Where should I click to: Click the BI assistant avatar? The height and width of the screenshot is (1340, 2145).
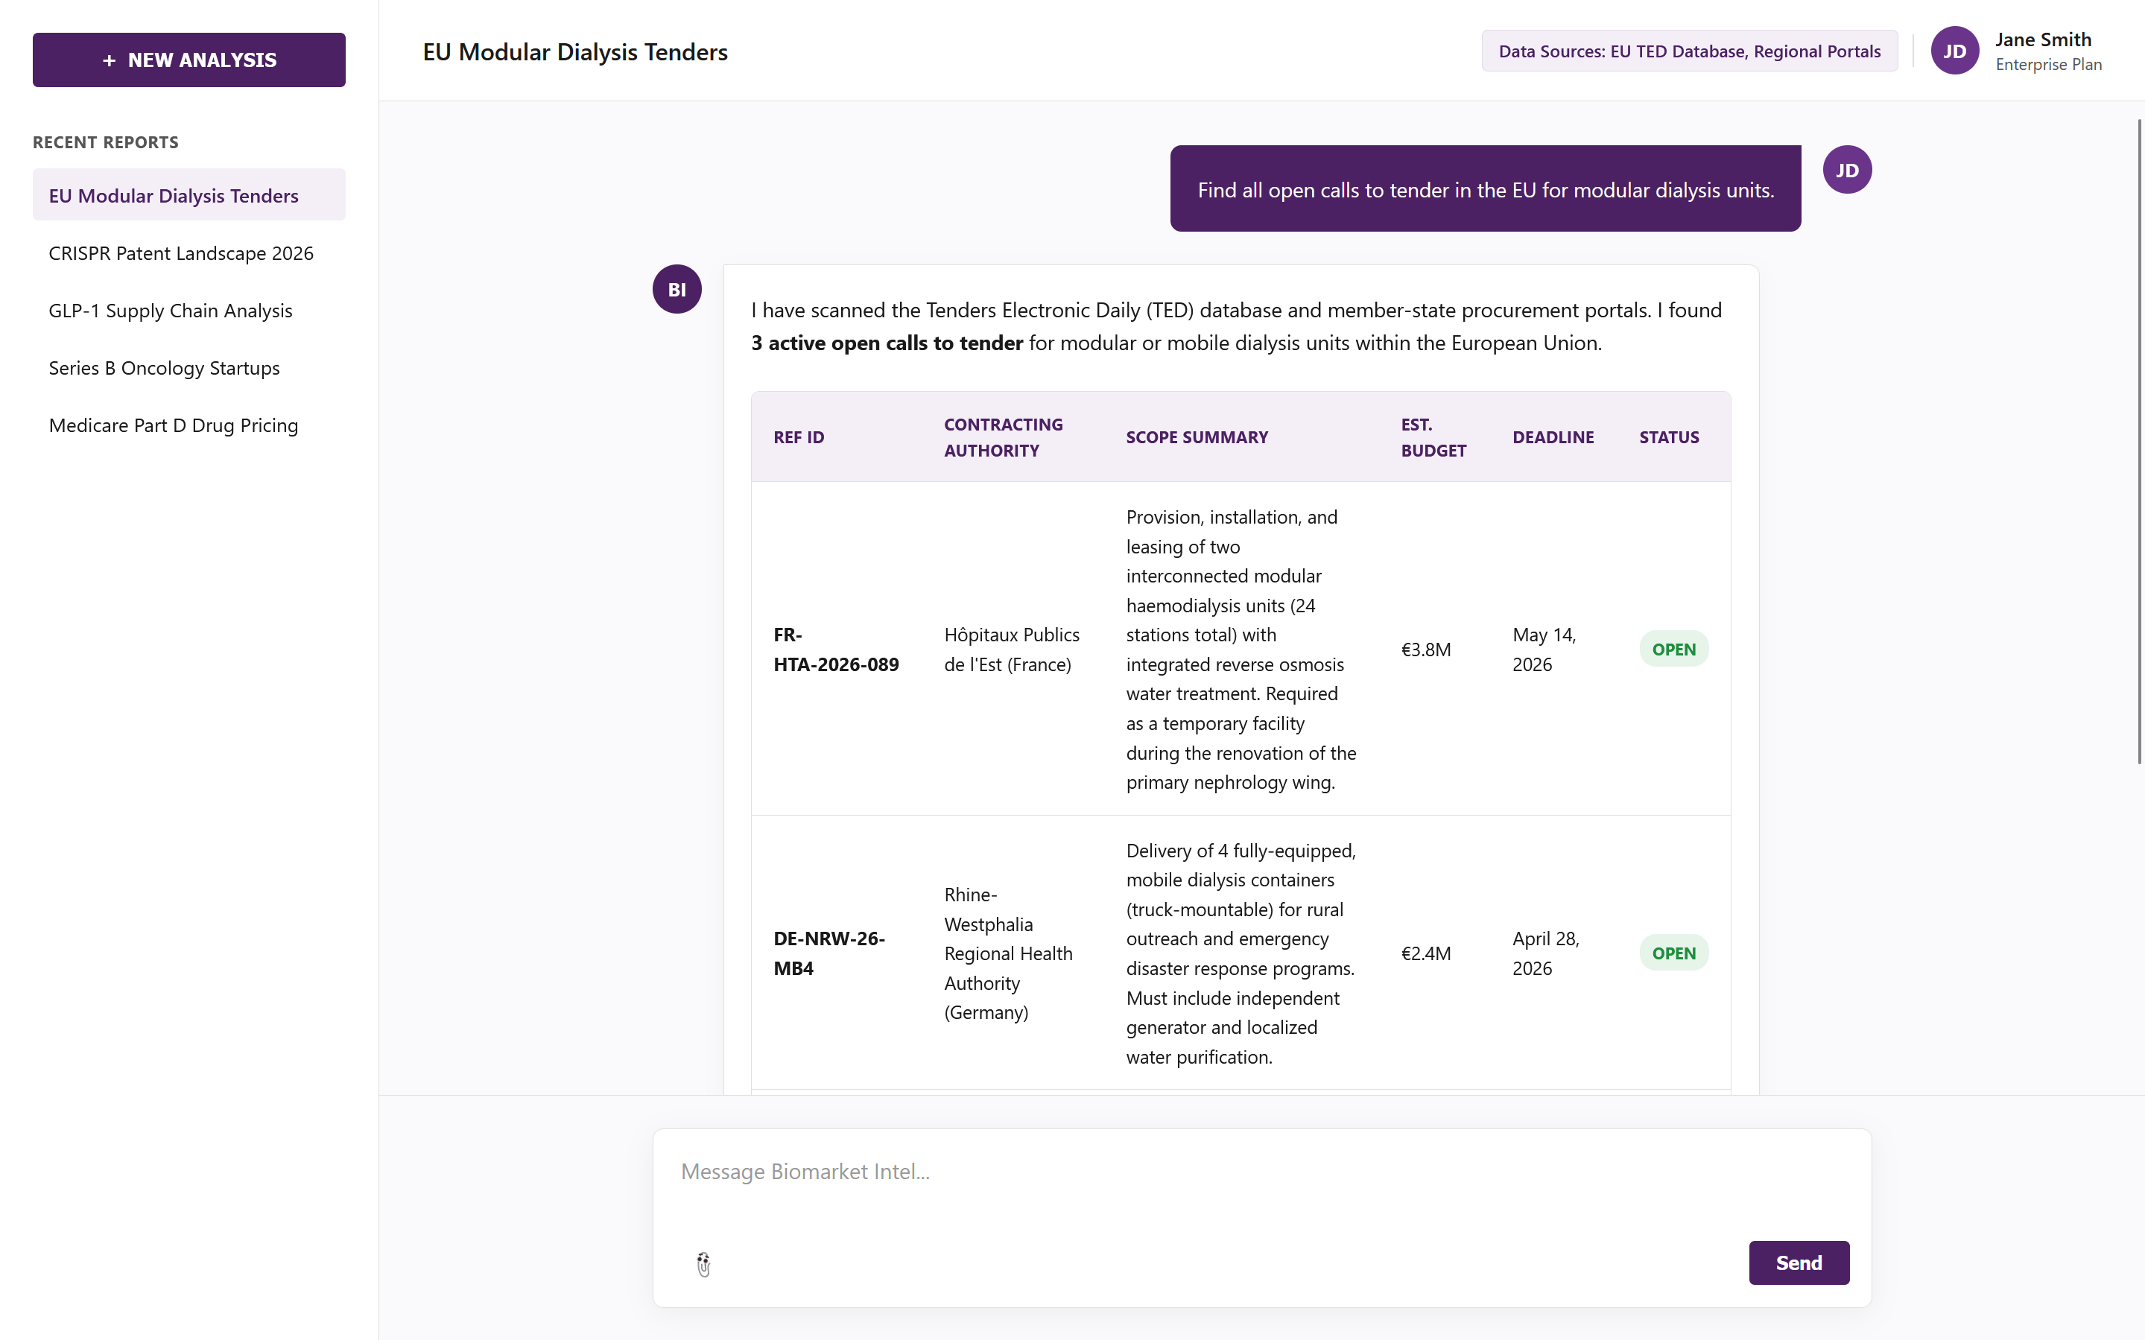tap(677, 289)
